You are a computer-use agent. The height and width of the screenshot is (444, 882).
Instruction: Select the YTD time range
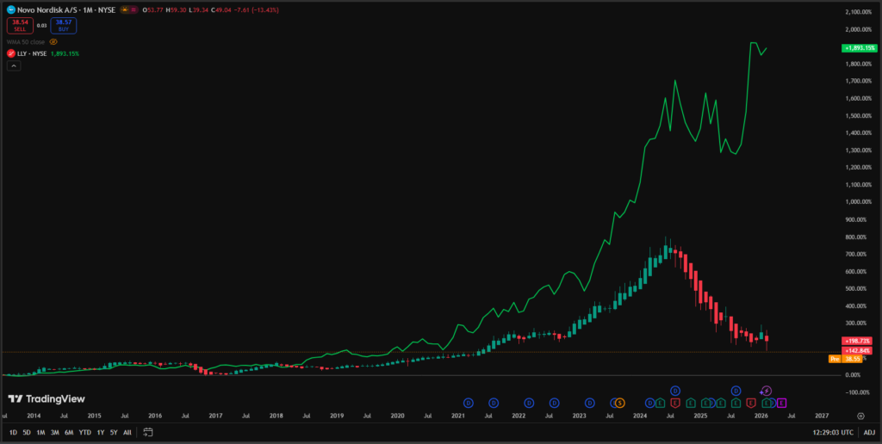(x=85, y=432)
